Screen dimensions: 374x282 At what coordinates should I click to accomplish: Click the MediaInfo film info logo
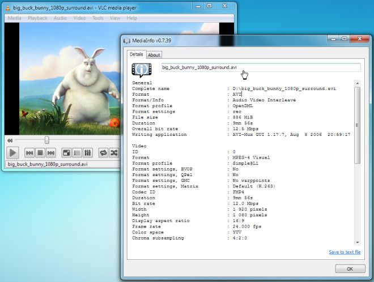pos(142,70)
